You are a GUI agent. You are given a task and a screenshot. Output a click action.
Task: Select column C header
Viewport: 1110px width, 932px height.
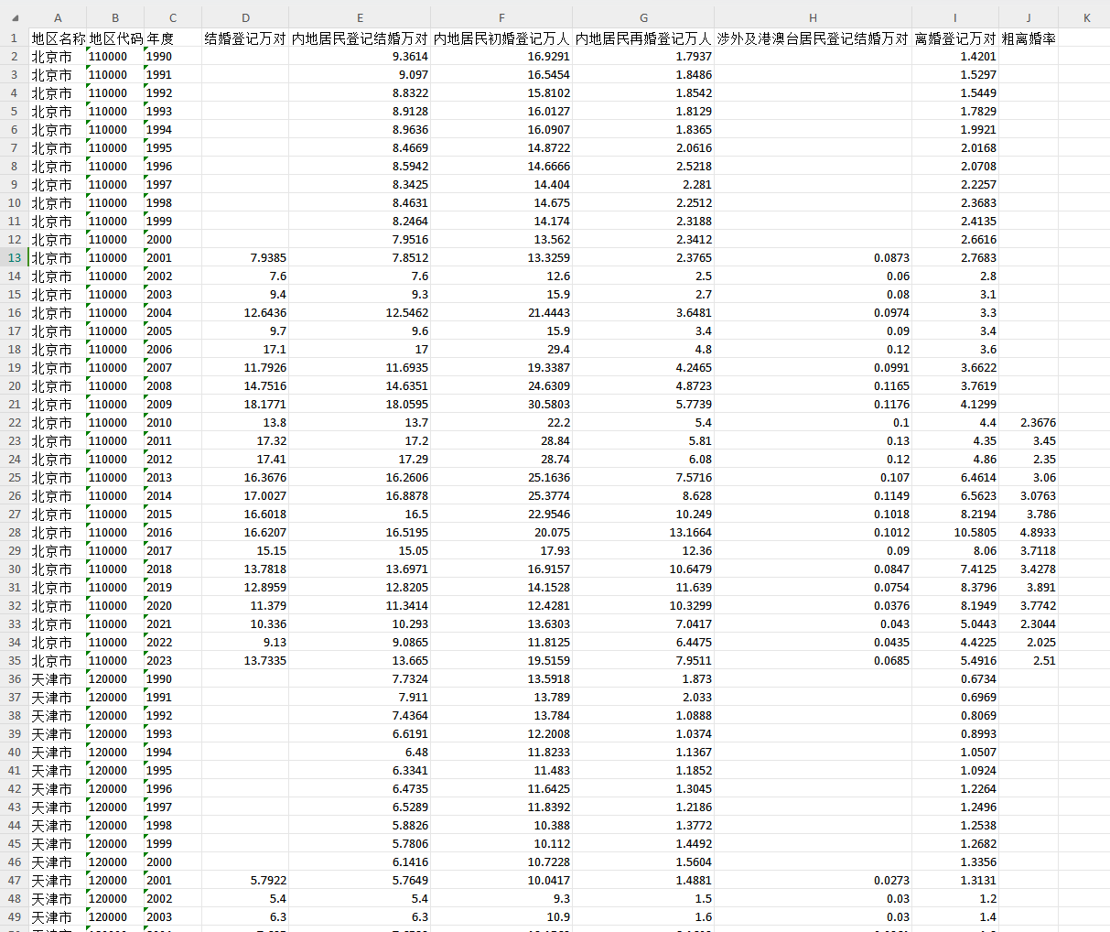[x=173, y=18]
